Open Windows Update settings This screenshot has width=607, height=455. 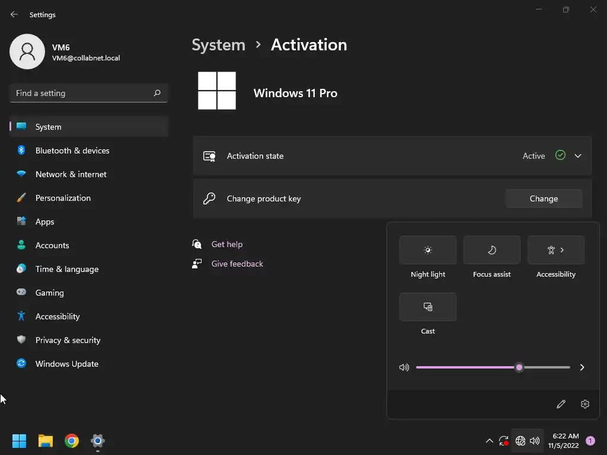(x=89, y=364)
